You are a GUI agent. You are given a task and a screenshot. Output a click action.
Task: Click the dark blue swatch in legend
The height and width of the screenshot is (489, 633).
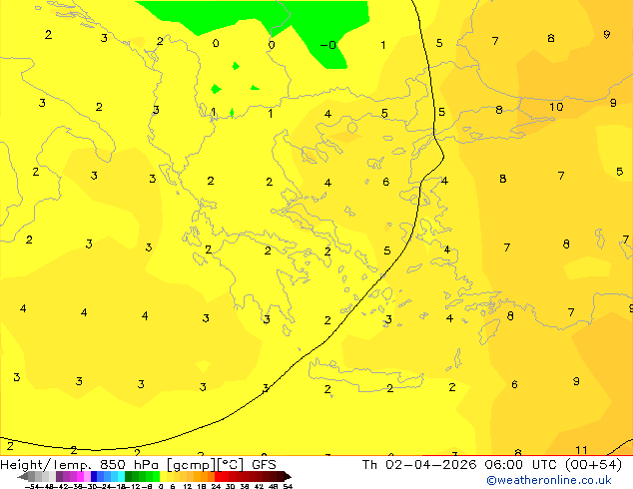(94, 477)
